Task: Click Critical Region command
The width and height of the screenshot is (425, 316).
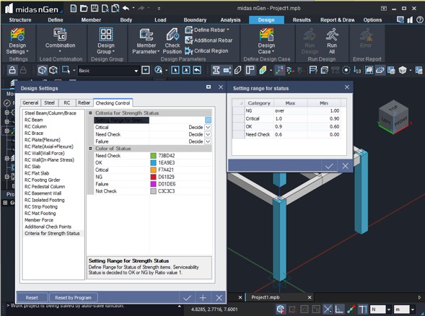Action: 206,51
